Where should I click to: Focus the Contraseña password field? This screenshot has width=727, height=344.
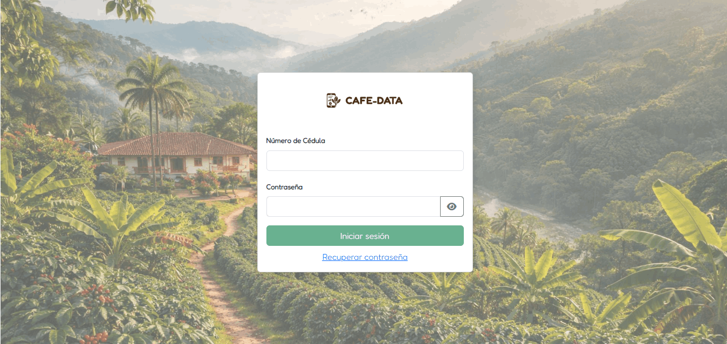353,207
